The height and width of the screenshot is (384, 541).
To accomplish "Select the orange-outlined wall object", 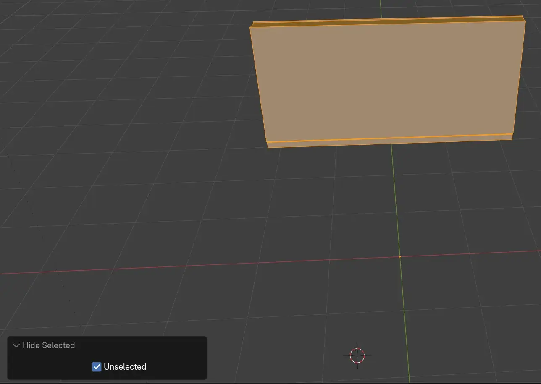I will point(388,81).
